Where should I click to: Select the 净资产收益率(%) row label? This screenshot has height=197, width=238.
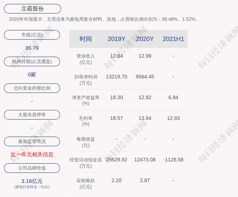point(86,100)
